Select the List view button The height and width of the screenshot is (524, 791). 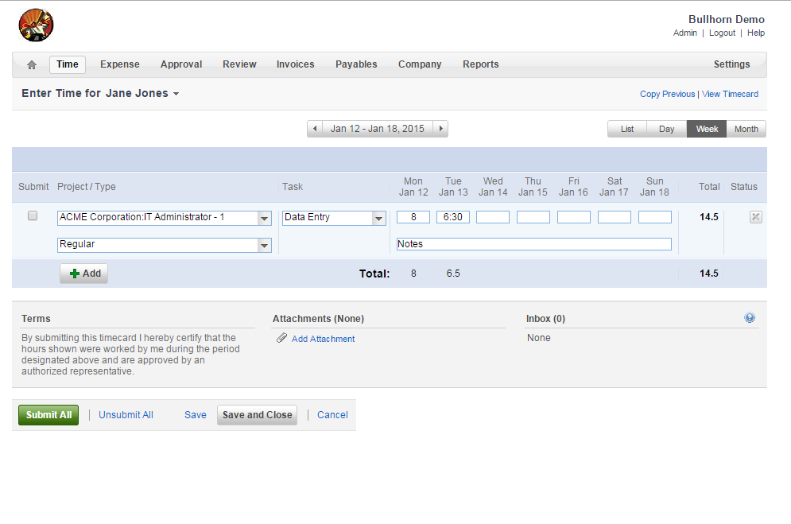click(x=627, y=129)
